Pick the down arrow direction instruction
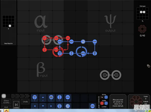The width and height of the screenshot is (151, 112). (43, 106)
